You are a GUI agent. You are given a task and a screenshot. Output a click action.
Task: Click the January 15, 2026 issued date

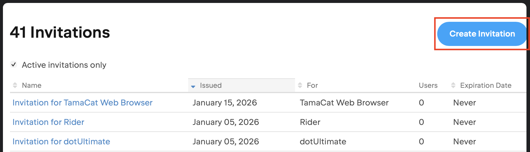[x=225, y=103]
